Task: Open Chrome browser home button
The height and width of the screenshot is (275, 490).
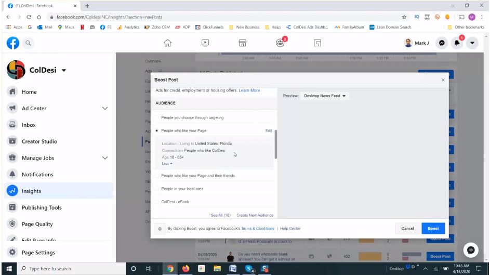Action: [x=39, y=17]
